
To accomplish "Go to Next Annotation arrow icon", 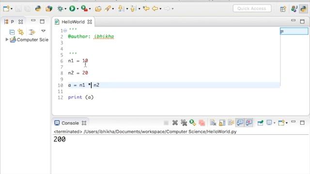I will tap(121, 9).
